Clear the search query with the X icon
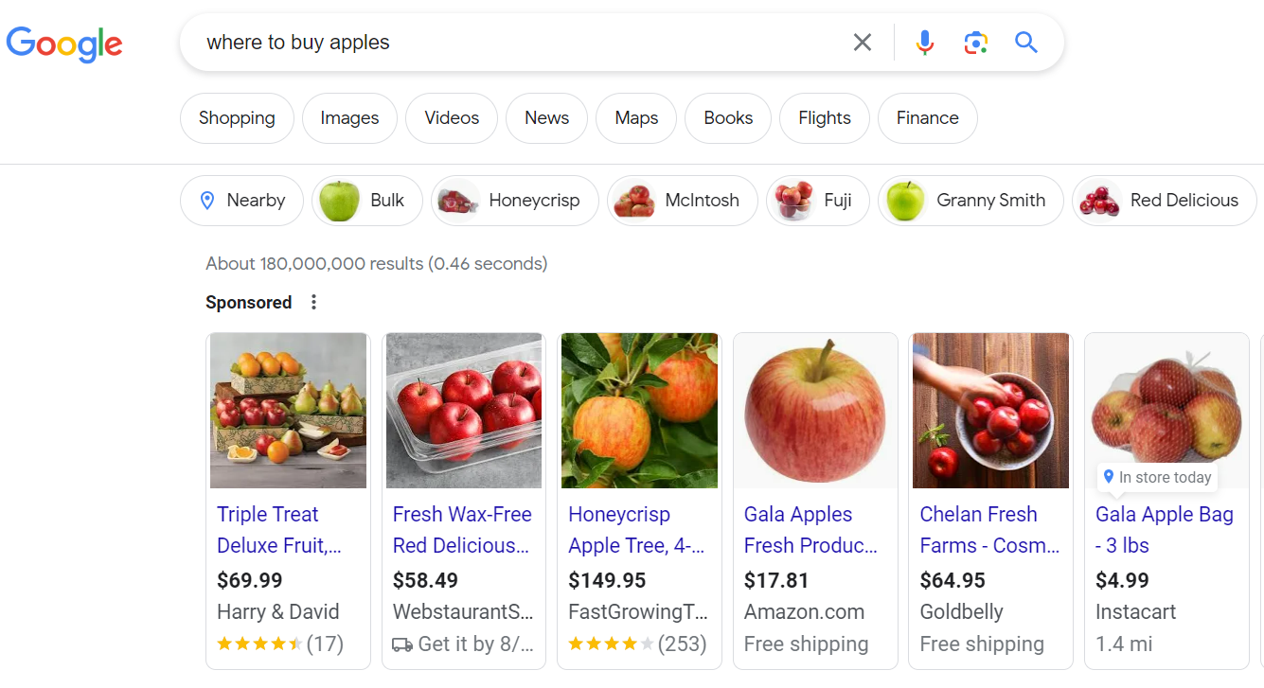The width and height of the screenshot is (1264, 688). pos(862,42)
